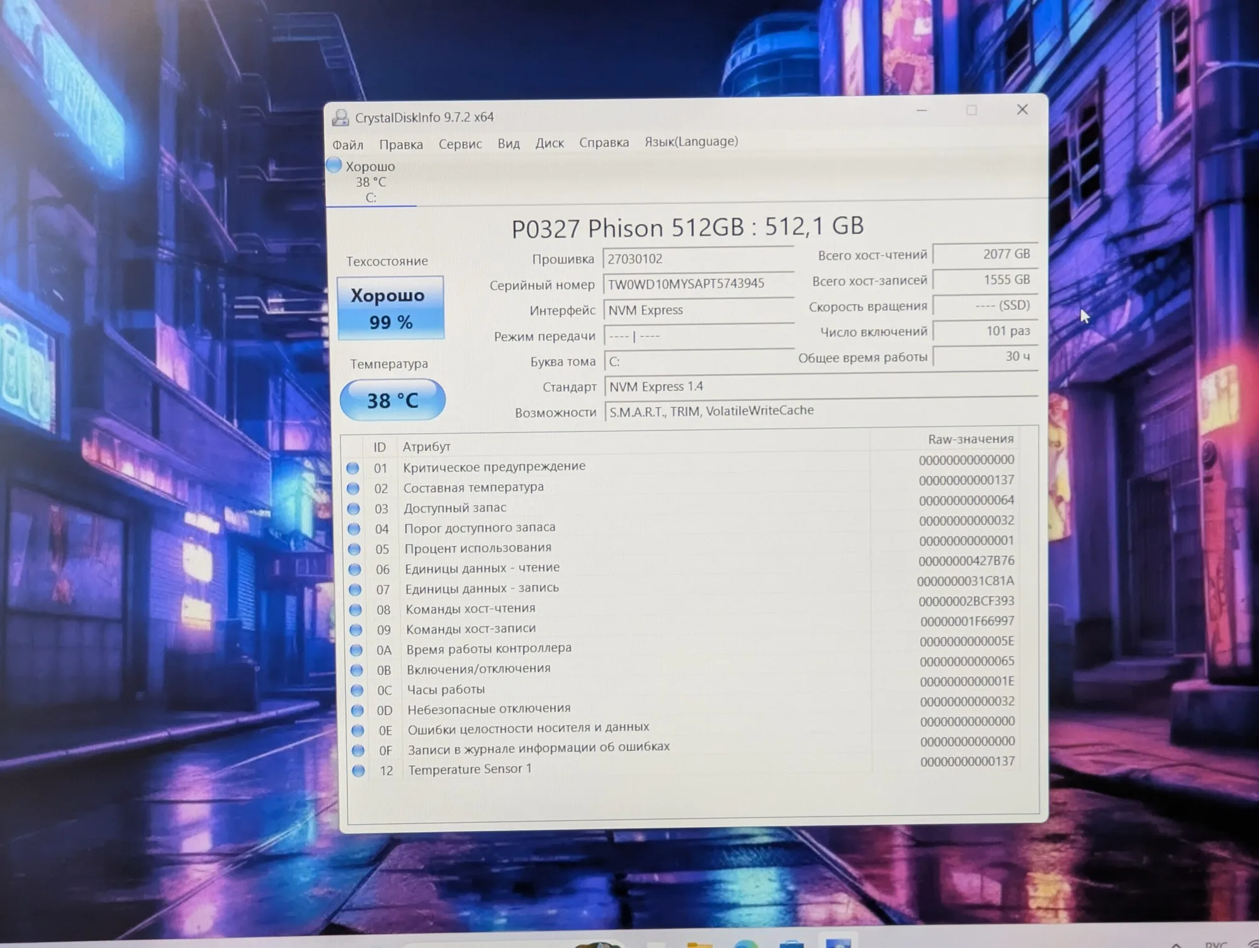Viewport: 1259px width, 948px height.
Task: Click status icon for Доступный запас row
Action: tap(354, 509)
